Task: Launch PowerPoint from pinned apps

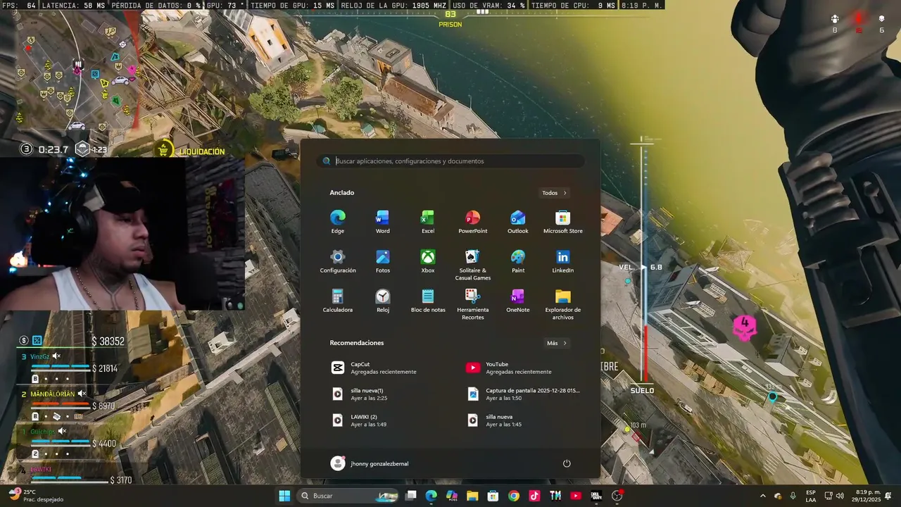Action: pos(472,222)
